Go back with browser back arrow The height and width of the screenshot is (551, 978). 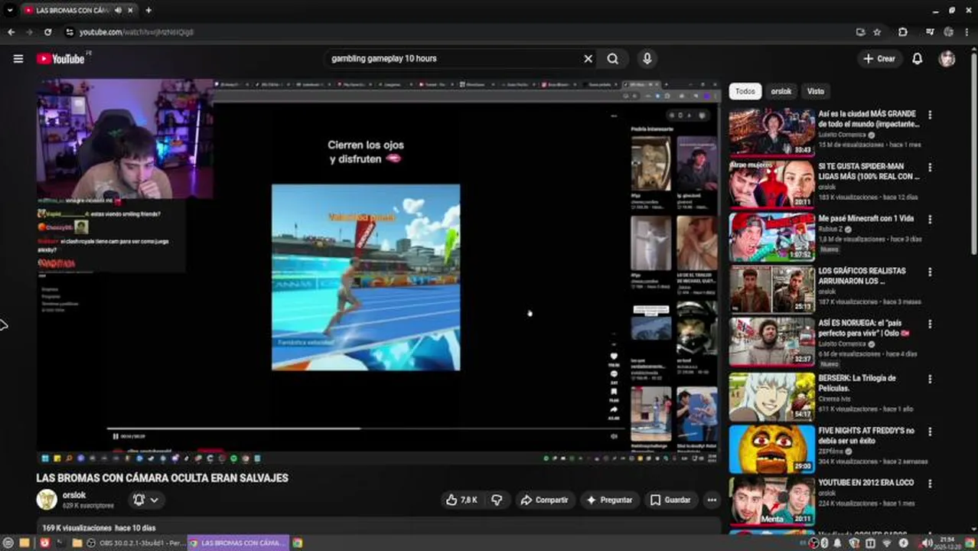tap(11, 32)
